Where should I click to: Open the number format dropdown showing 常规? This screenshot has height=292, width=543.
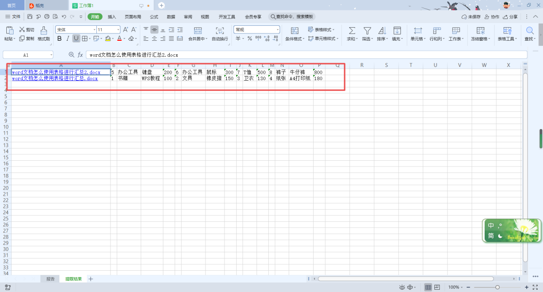point(277,29)
